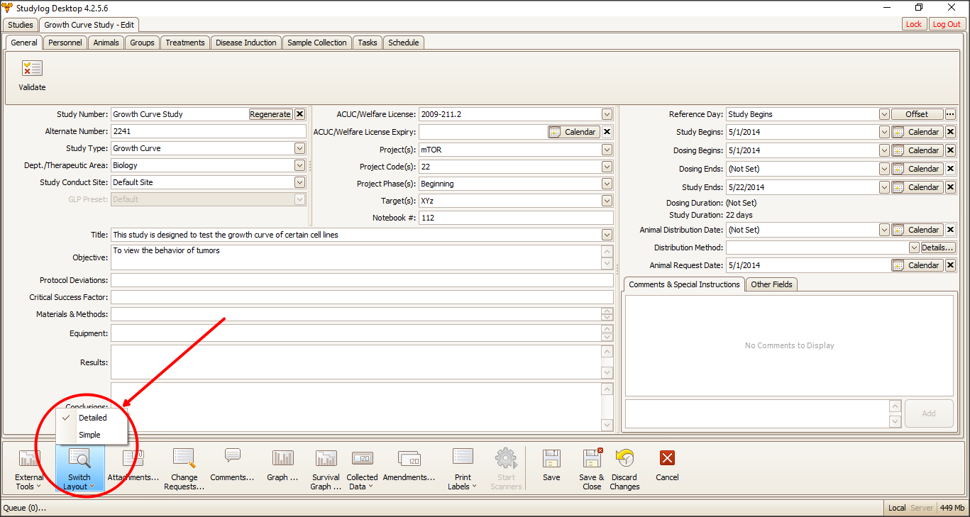Image resolution: width=970 pixels, height=517 pixels.
Task: Open the Calendar for Study Ends
Action: [917, 187]
